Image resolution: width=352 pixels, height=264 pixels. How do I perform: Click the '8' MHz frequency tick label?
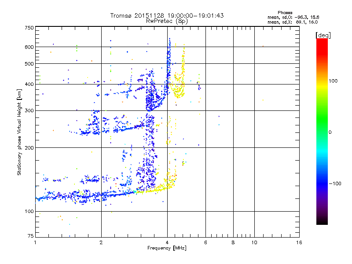pyautogui.click(x=233, y=242)
